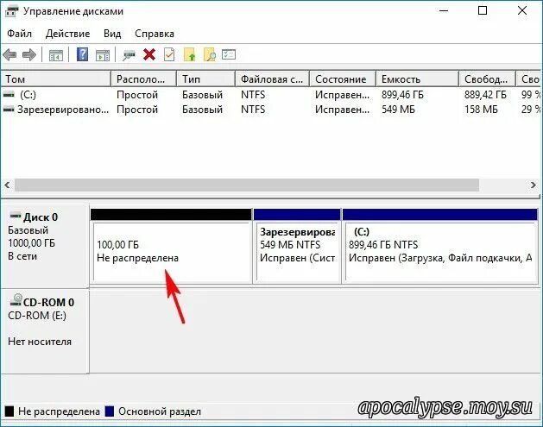Viewport: 543px width, 427px height.
Task: Show or hide the console tree icon
Action: [56, 55]
